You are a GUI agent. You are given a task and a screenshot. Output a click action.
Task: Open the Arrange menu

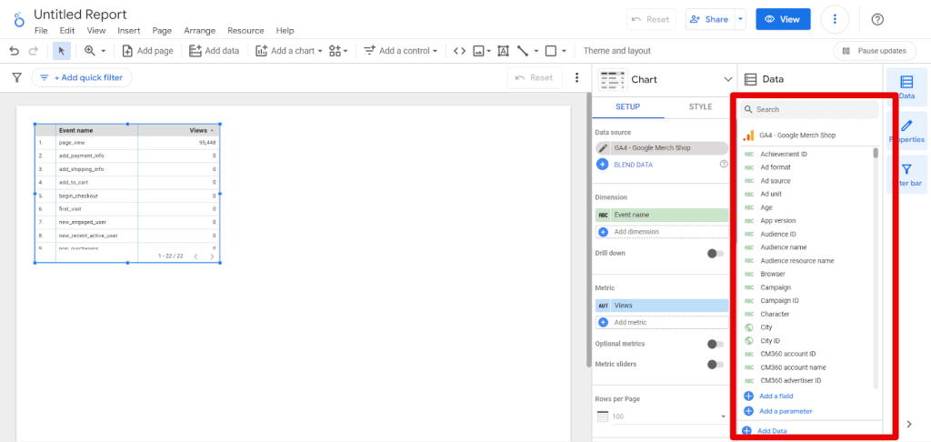click(199, 31)
